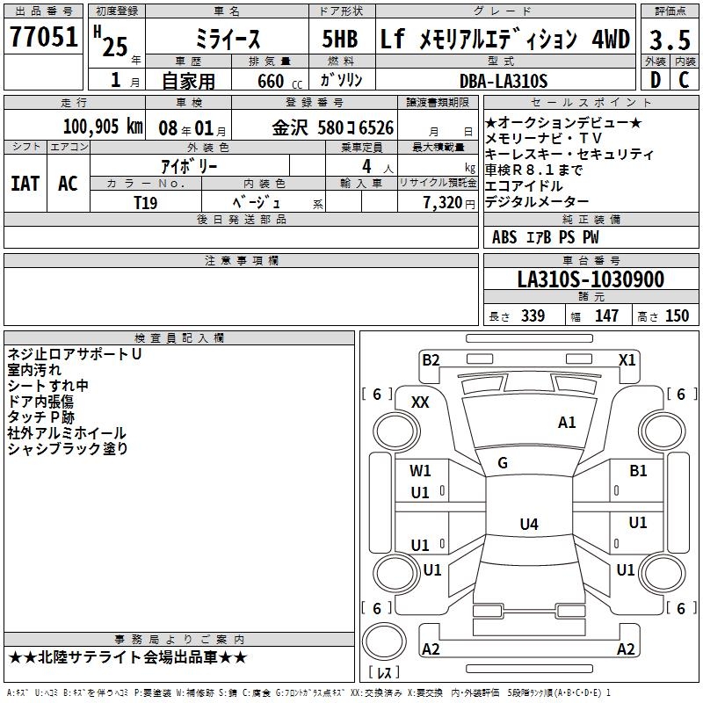Select the first registration year H25
The height and width of the screenshot is (703, 703).
111,41
